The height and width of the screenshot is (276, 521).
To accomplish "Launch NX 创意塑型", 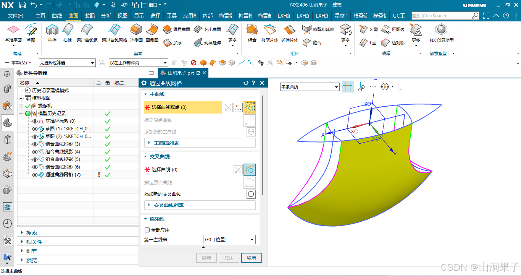I will click(x=442, y=33).
